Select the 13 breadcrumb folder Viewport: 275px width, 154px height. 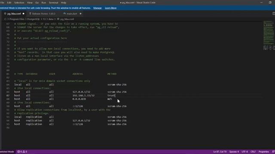pos(44,19)
